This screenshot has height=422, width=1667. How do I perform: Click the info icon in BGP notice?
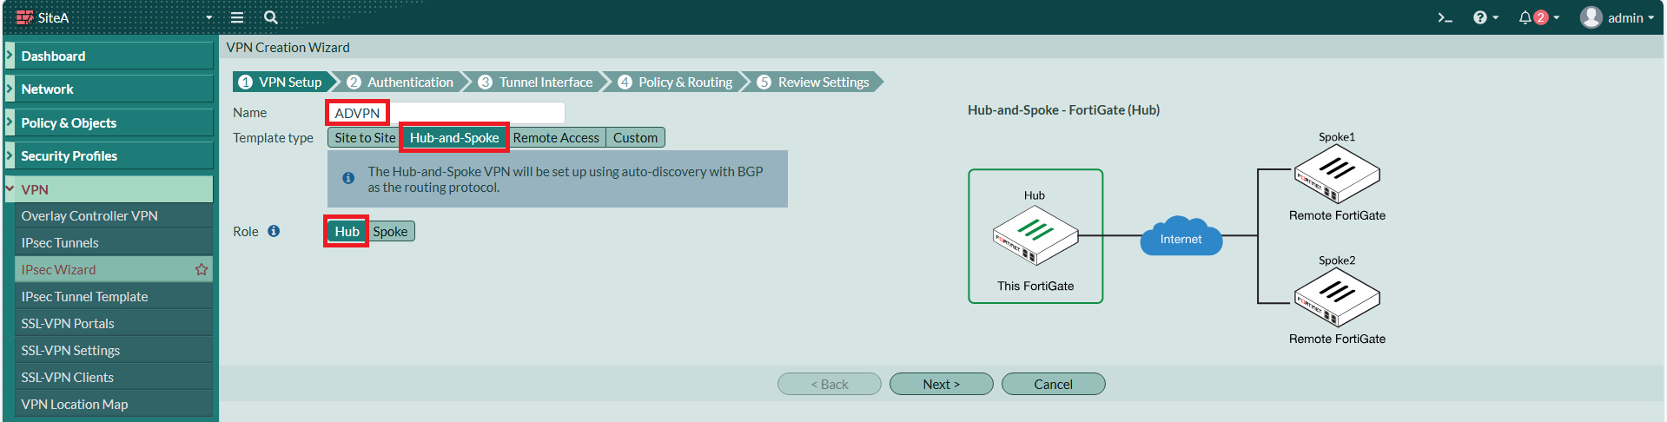click(348, 178)
